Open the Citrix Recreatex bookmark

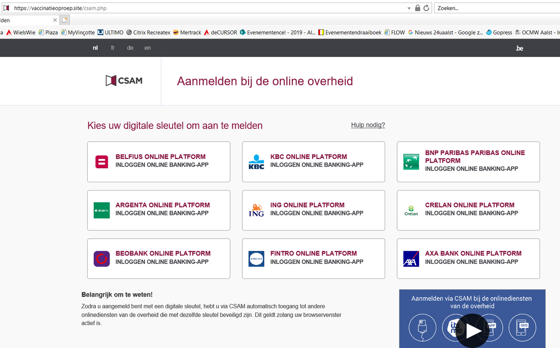[x=148, y=33]
